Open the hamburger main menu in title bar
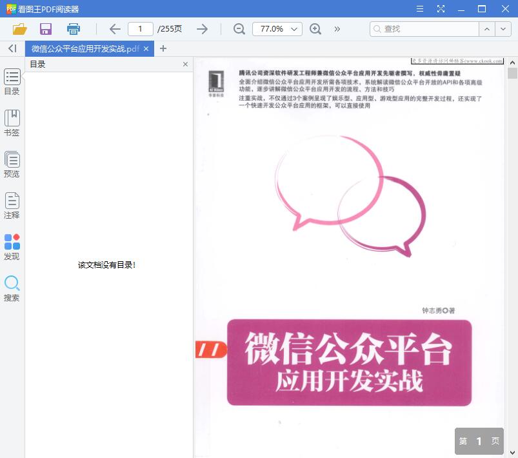 coord(420,9)
